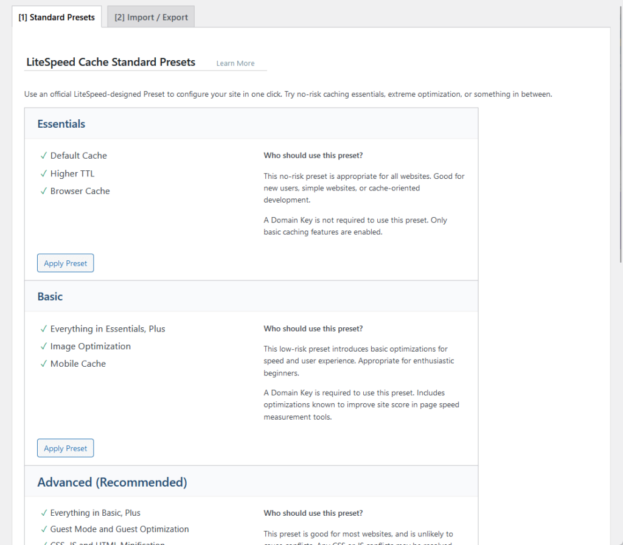Click the Mobile Cache feature item

point(78,364)
